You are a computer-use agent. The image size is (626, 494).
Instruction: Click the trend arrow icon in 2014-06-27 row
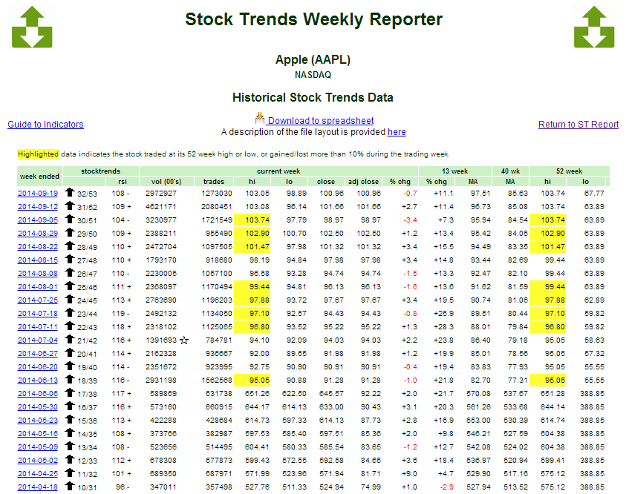[x=71, y=352]
